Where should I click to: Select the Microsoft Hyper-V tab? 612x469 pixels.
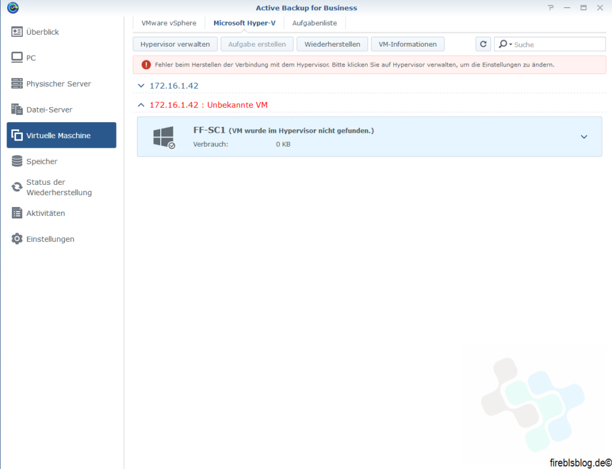(x=244, y=23)
